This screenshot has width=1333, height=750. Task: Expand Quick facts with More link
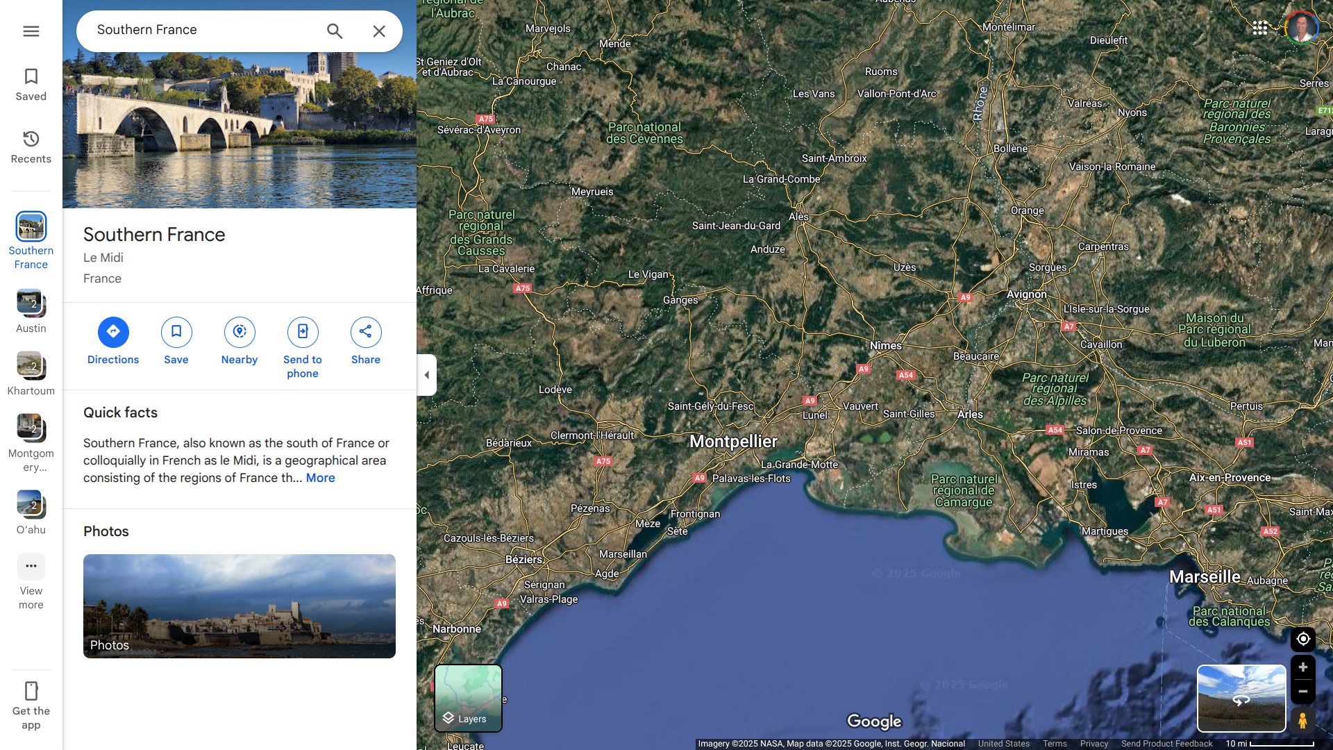tap(320, 478)
